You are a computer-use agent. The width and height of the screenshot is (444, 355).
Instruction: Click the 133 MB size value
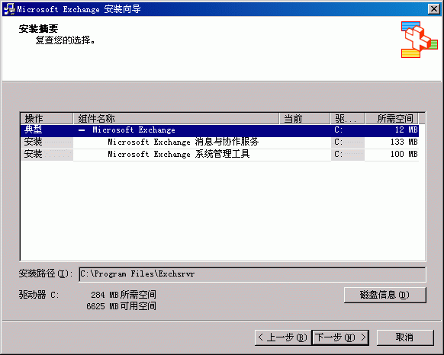pos(404,142)
